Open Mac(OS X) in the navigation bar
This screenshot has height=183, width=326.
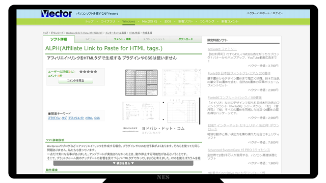(149, 21)
